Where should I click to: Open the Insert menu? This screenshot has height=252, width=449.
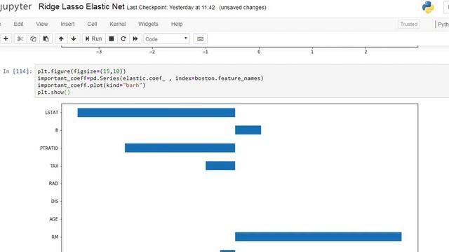point(67,24)
